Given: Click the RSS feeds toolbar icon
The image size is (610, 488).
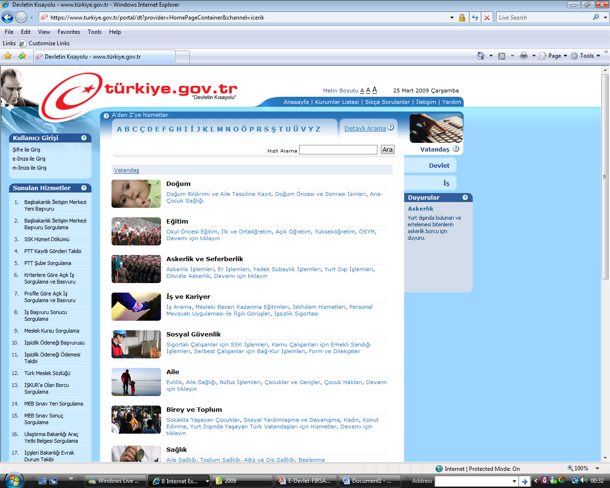Looking at the screenshot, I should tap(502, 56).
